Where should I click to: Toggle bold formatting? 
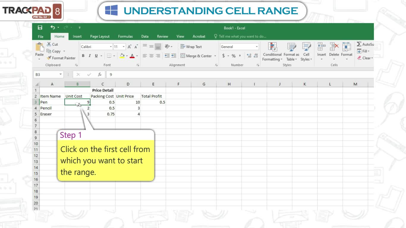tap(83, 56)
